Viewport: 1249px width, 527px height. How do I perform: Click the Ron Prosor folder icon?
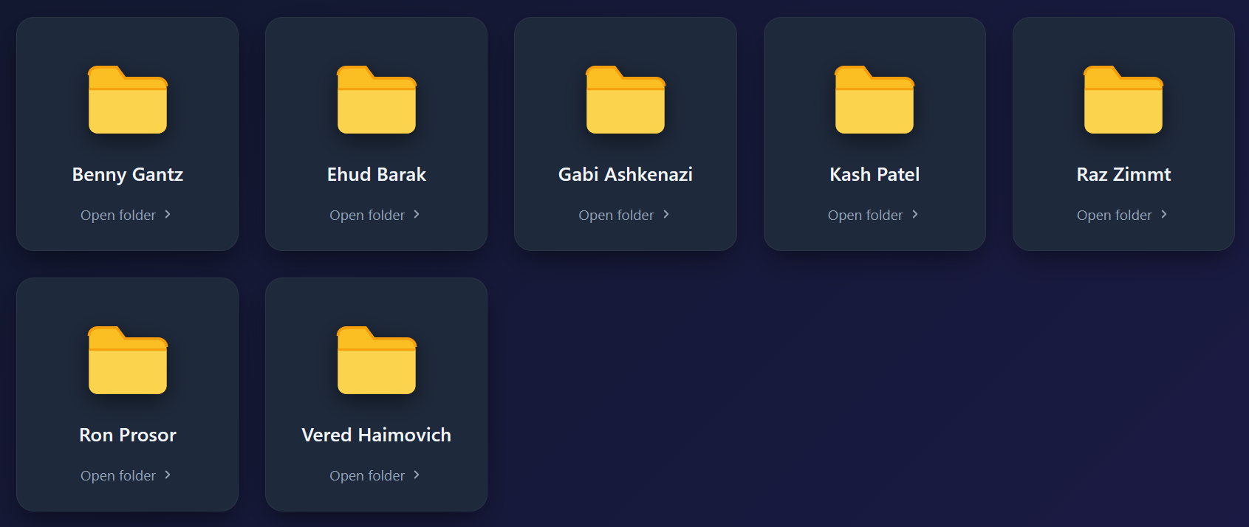pyautogui.click(x=128, y=360)
